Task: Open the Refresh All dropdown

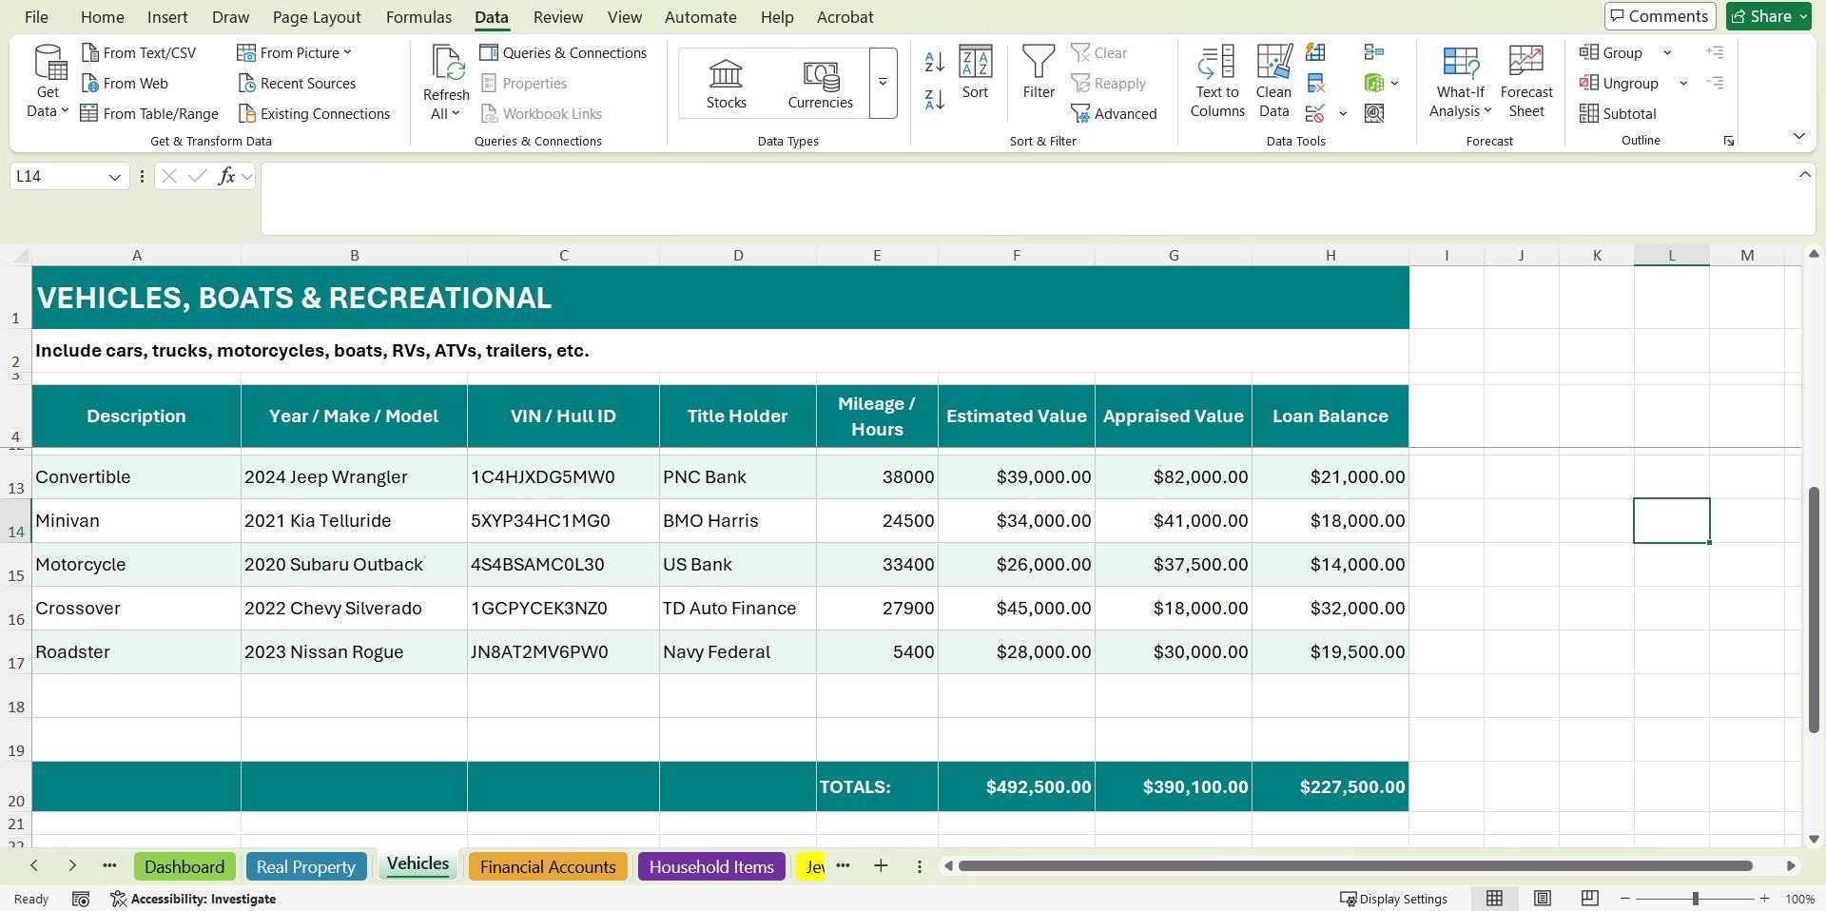Action: (445, 105)
